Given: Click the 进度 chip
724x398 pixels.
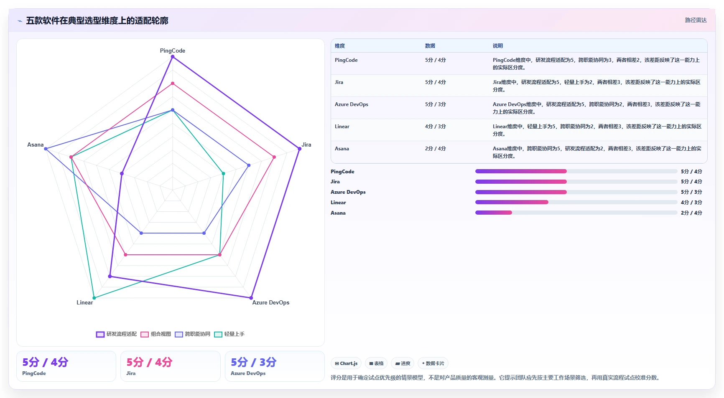Looking at the screenshot, I should pos(403,363).
